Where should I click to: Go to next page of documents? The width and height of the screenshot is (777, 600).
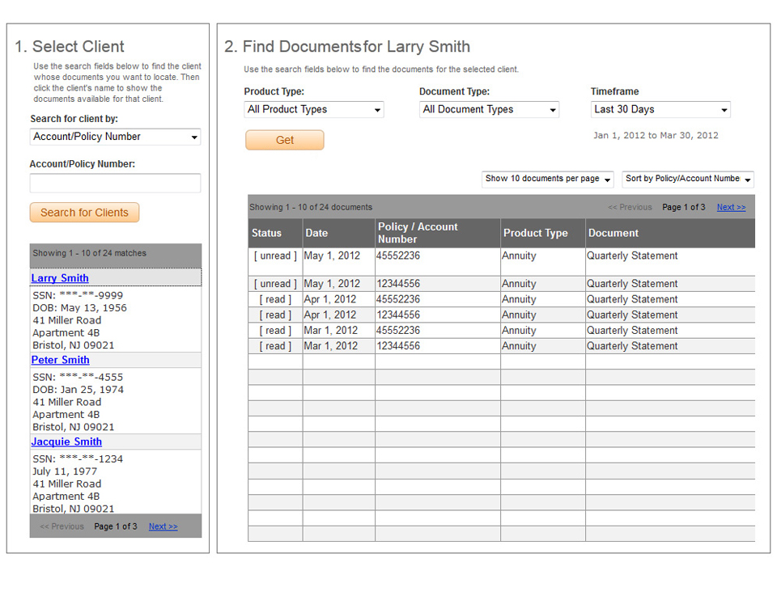(x=731, y=207)
